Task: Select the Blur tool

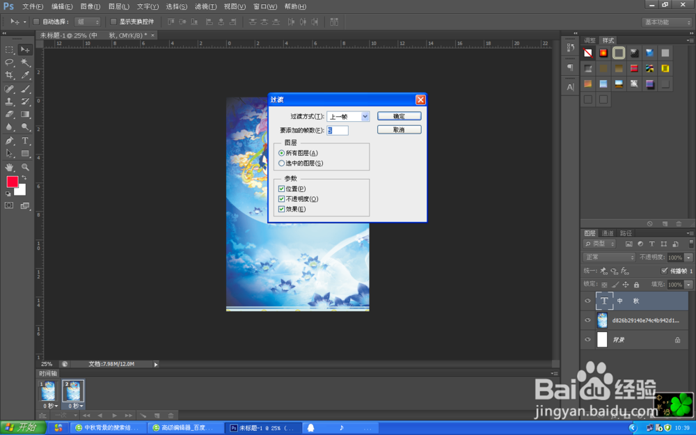Action: [x=9, y=127]
